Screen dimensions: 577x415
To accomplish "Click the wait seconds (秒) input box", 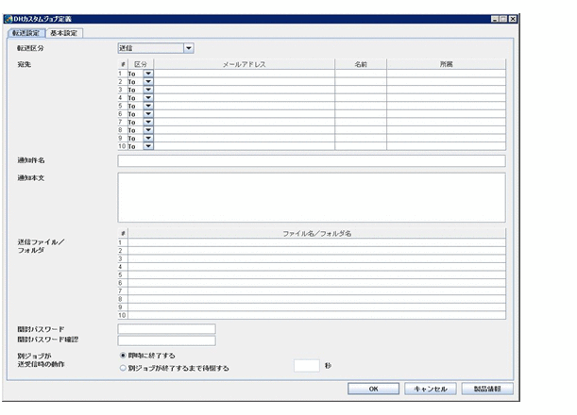I will 307,366.
